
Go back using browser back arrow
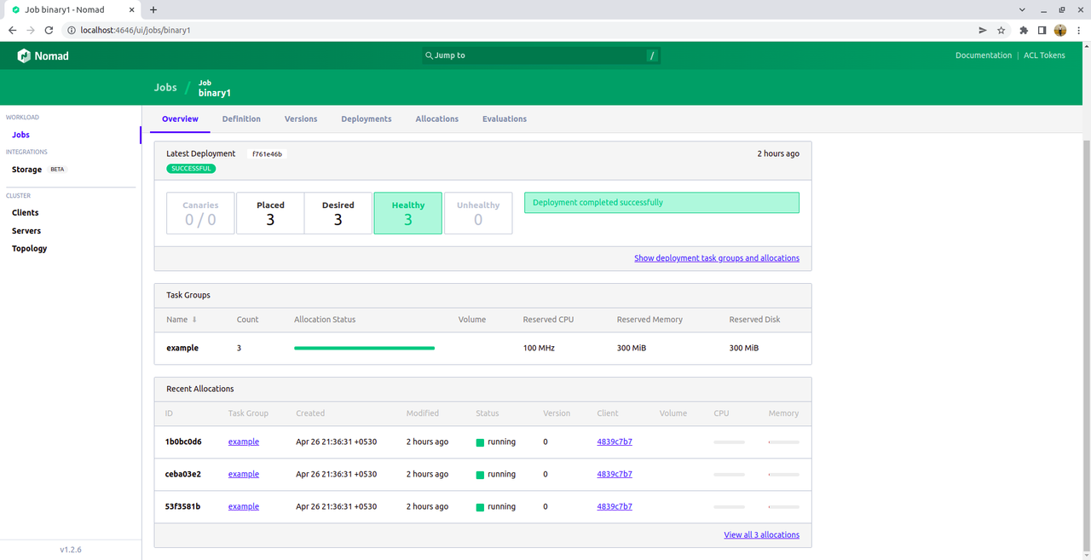[x=12, y=30]
